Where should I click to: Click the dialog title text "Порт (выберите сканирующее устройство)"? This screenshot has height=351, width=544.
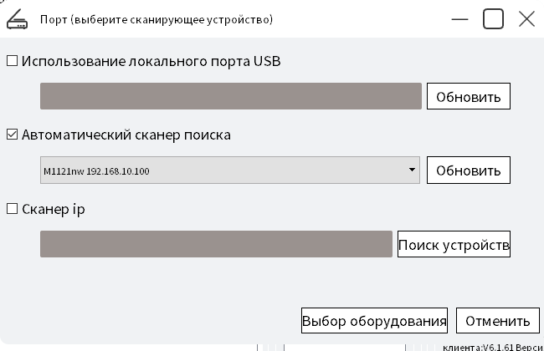(157, 19)
